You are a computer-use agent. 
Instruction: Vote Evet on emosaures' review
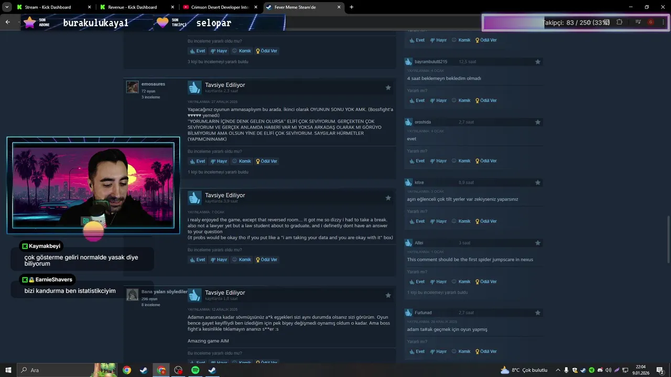(x=198, y=161)
